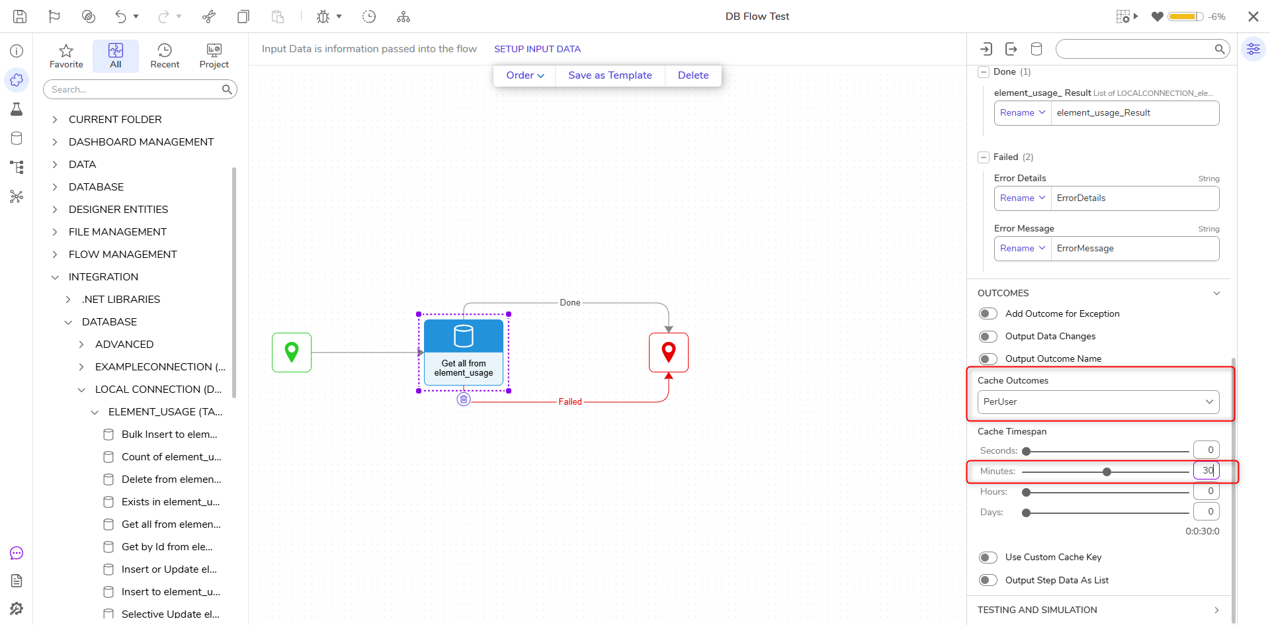The image size is (1270, 625).
Task: Click Save as Template button
Action: [x=610, y=75]
